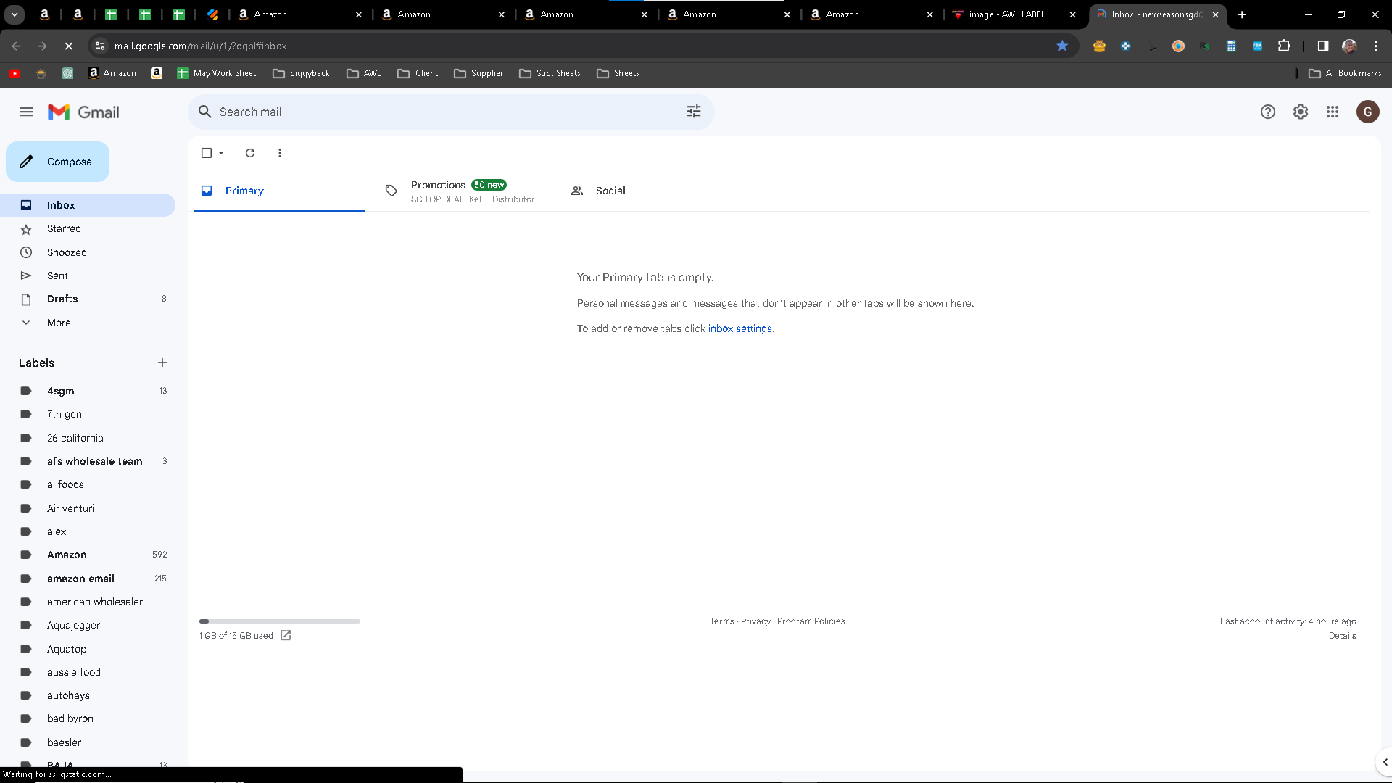Open the Chrome three-dot menu
Screen dimensions: 1392x783
coord(1376,46)
